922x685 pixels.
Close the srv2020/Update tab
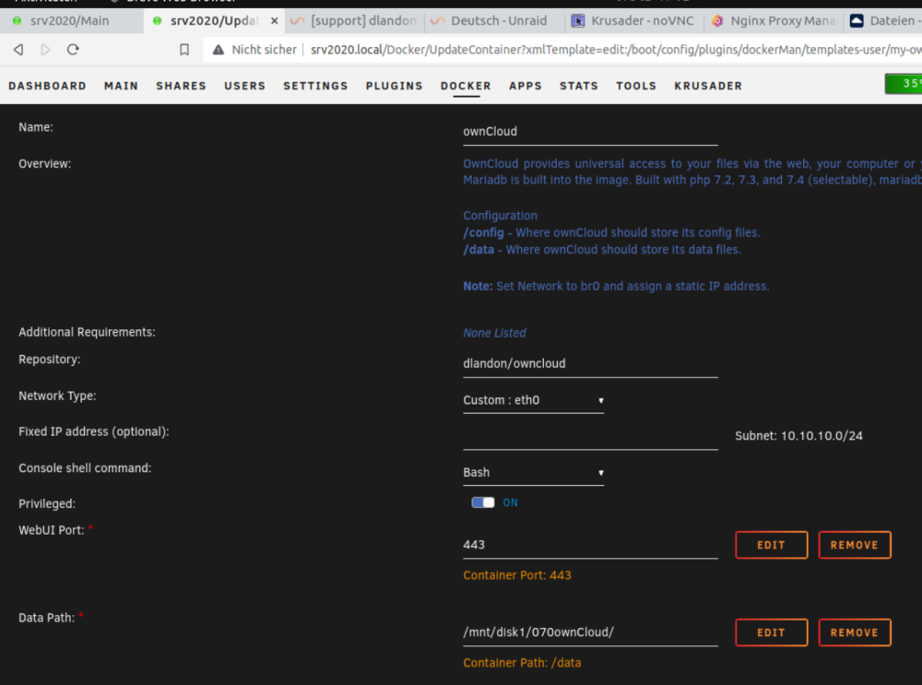[x=274, y=20]
